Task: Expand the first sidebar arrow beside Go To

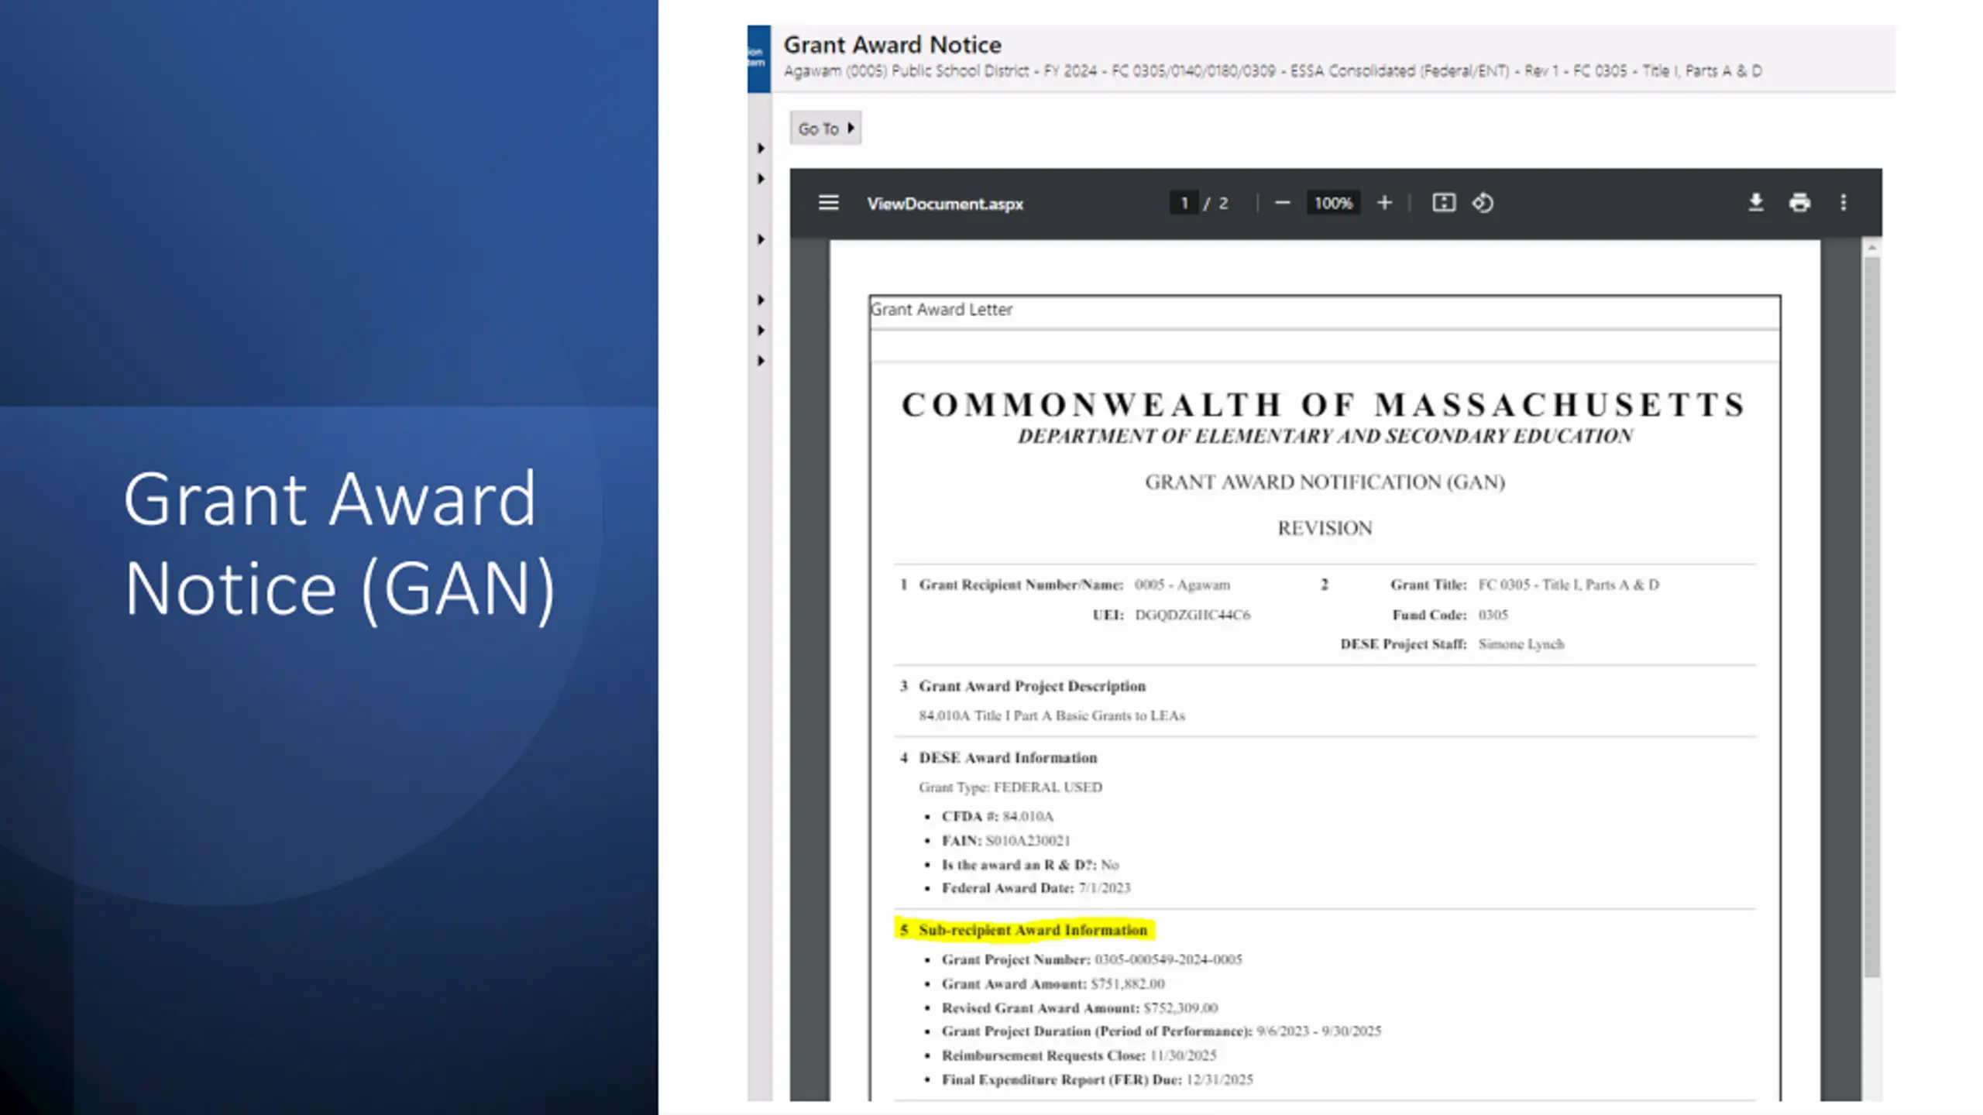Action: (761, 148)
